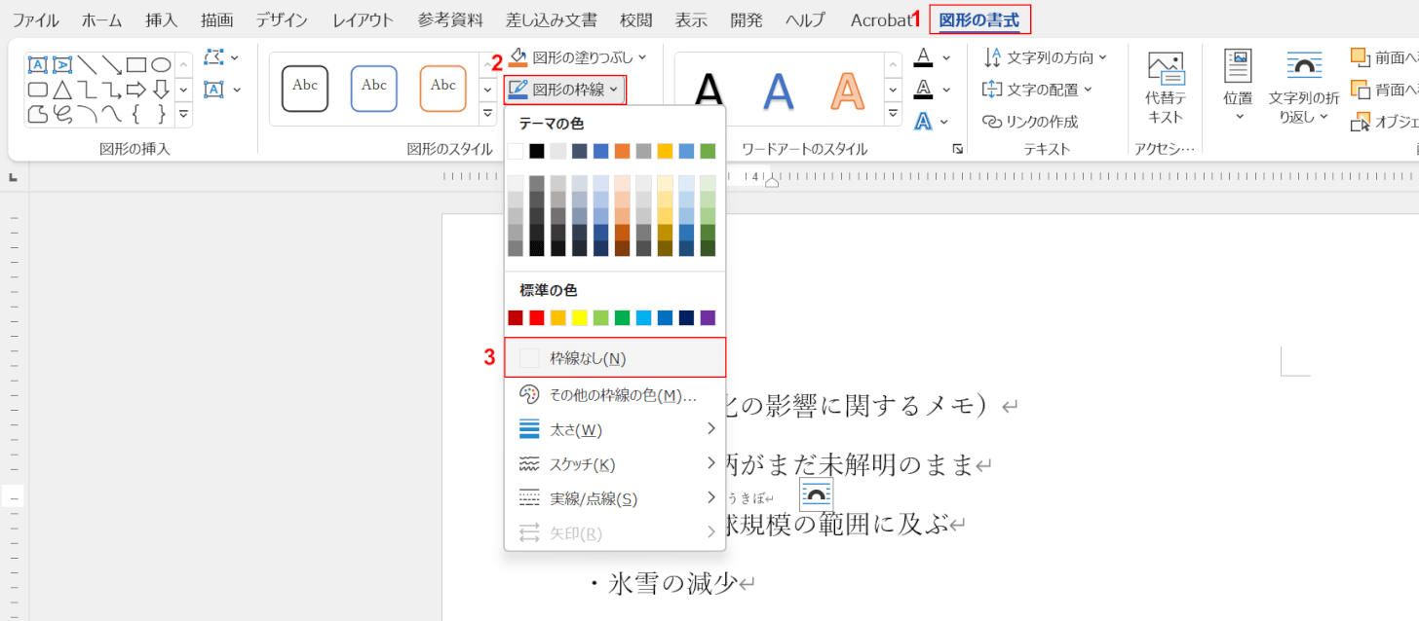Pick the black theme color swatch
The image size is (1419, 621).
[537, 151]
